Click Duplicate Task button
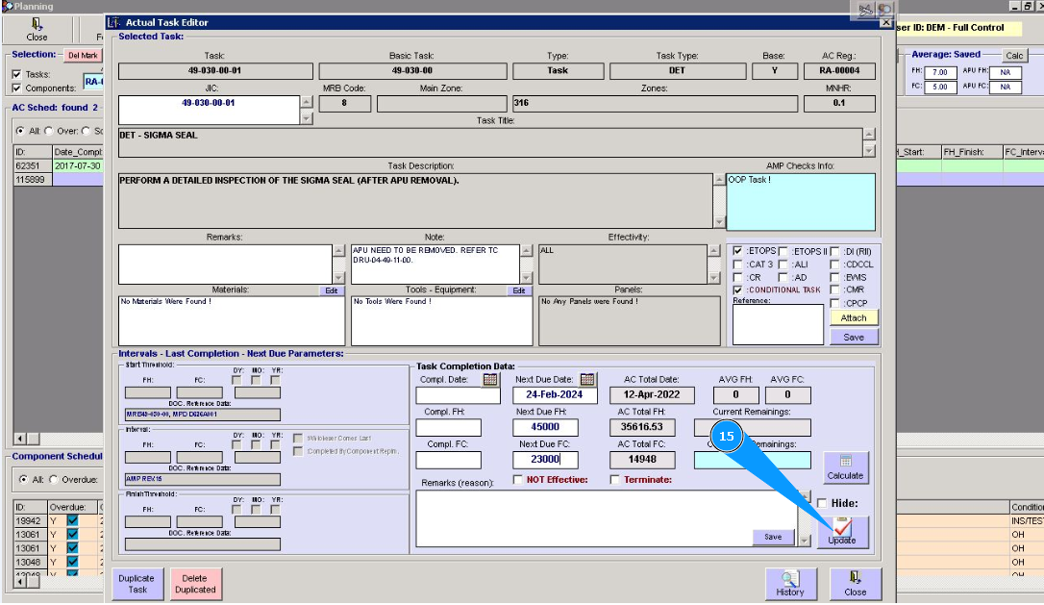Screen dimensions: 1044x605 (137, 584)
